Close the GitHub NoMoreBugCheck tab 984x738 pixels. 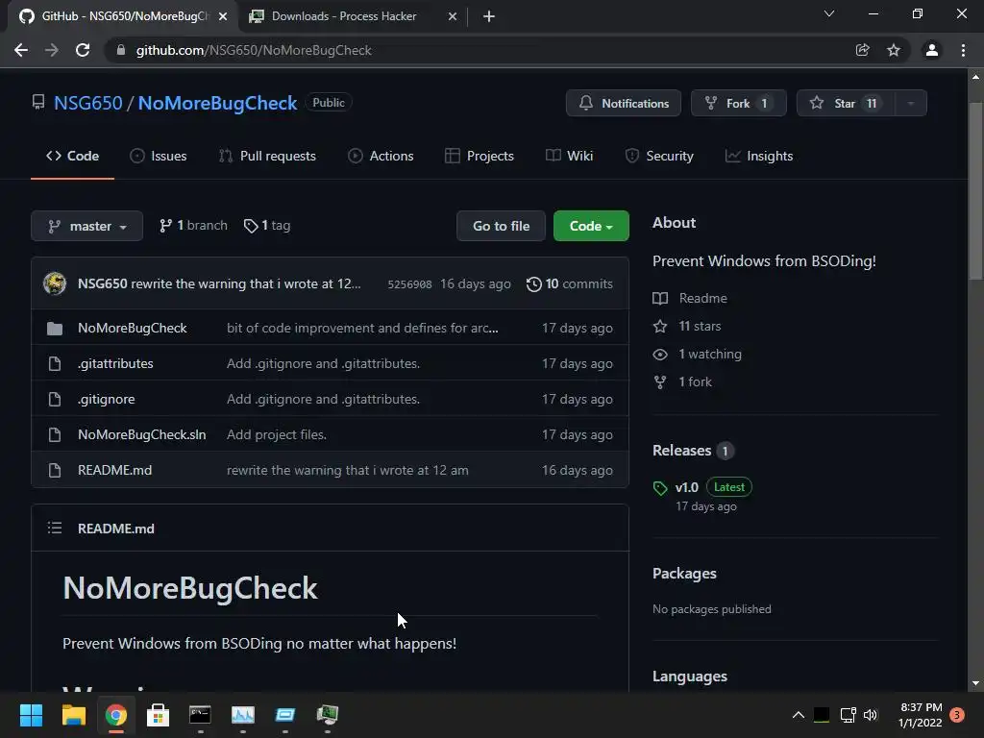point(223,16)
